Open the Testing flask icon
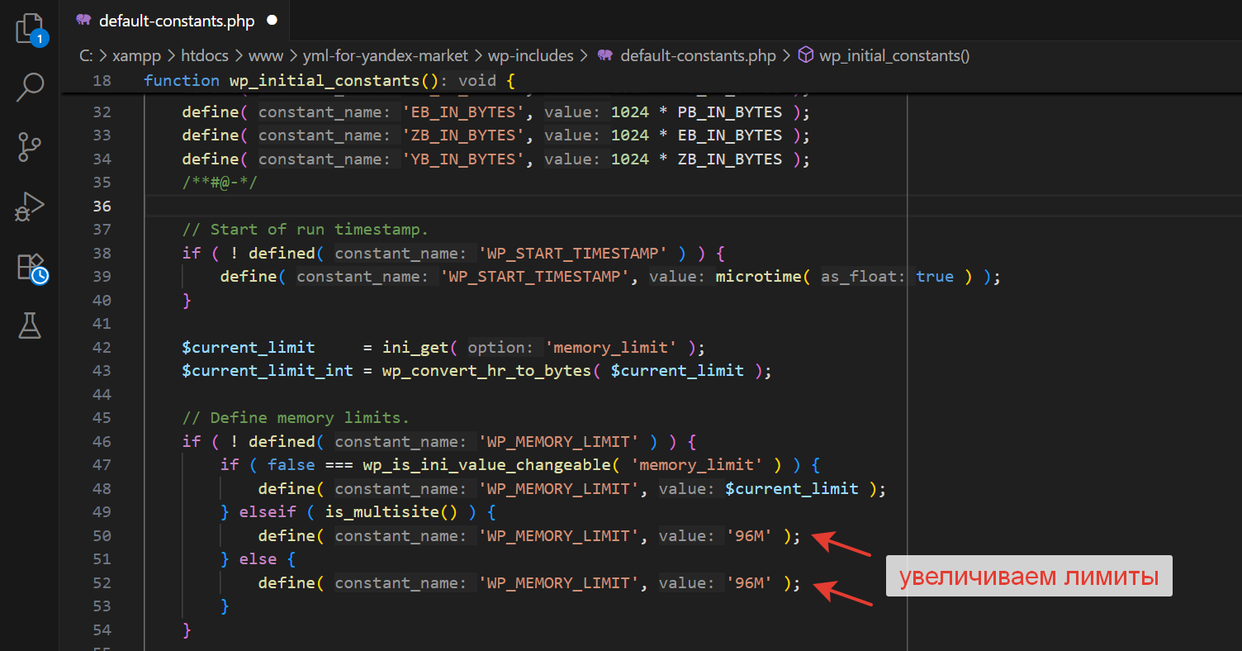The image size is (1242, 651). coord(30,325)
